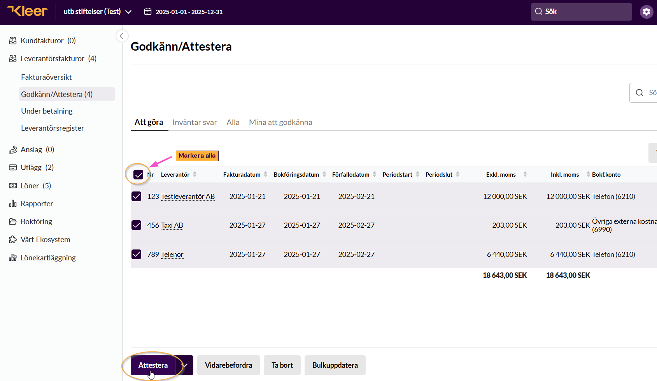
Task: Click the Kundfakturor sidebar icon
Action: click(13, 40)
